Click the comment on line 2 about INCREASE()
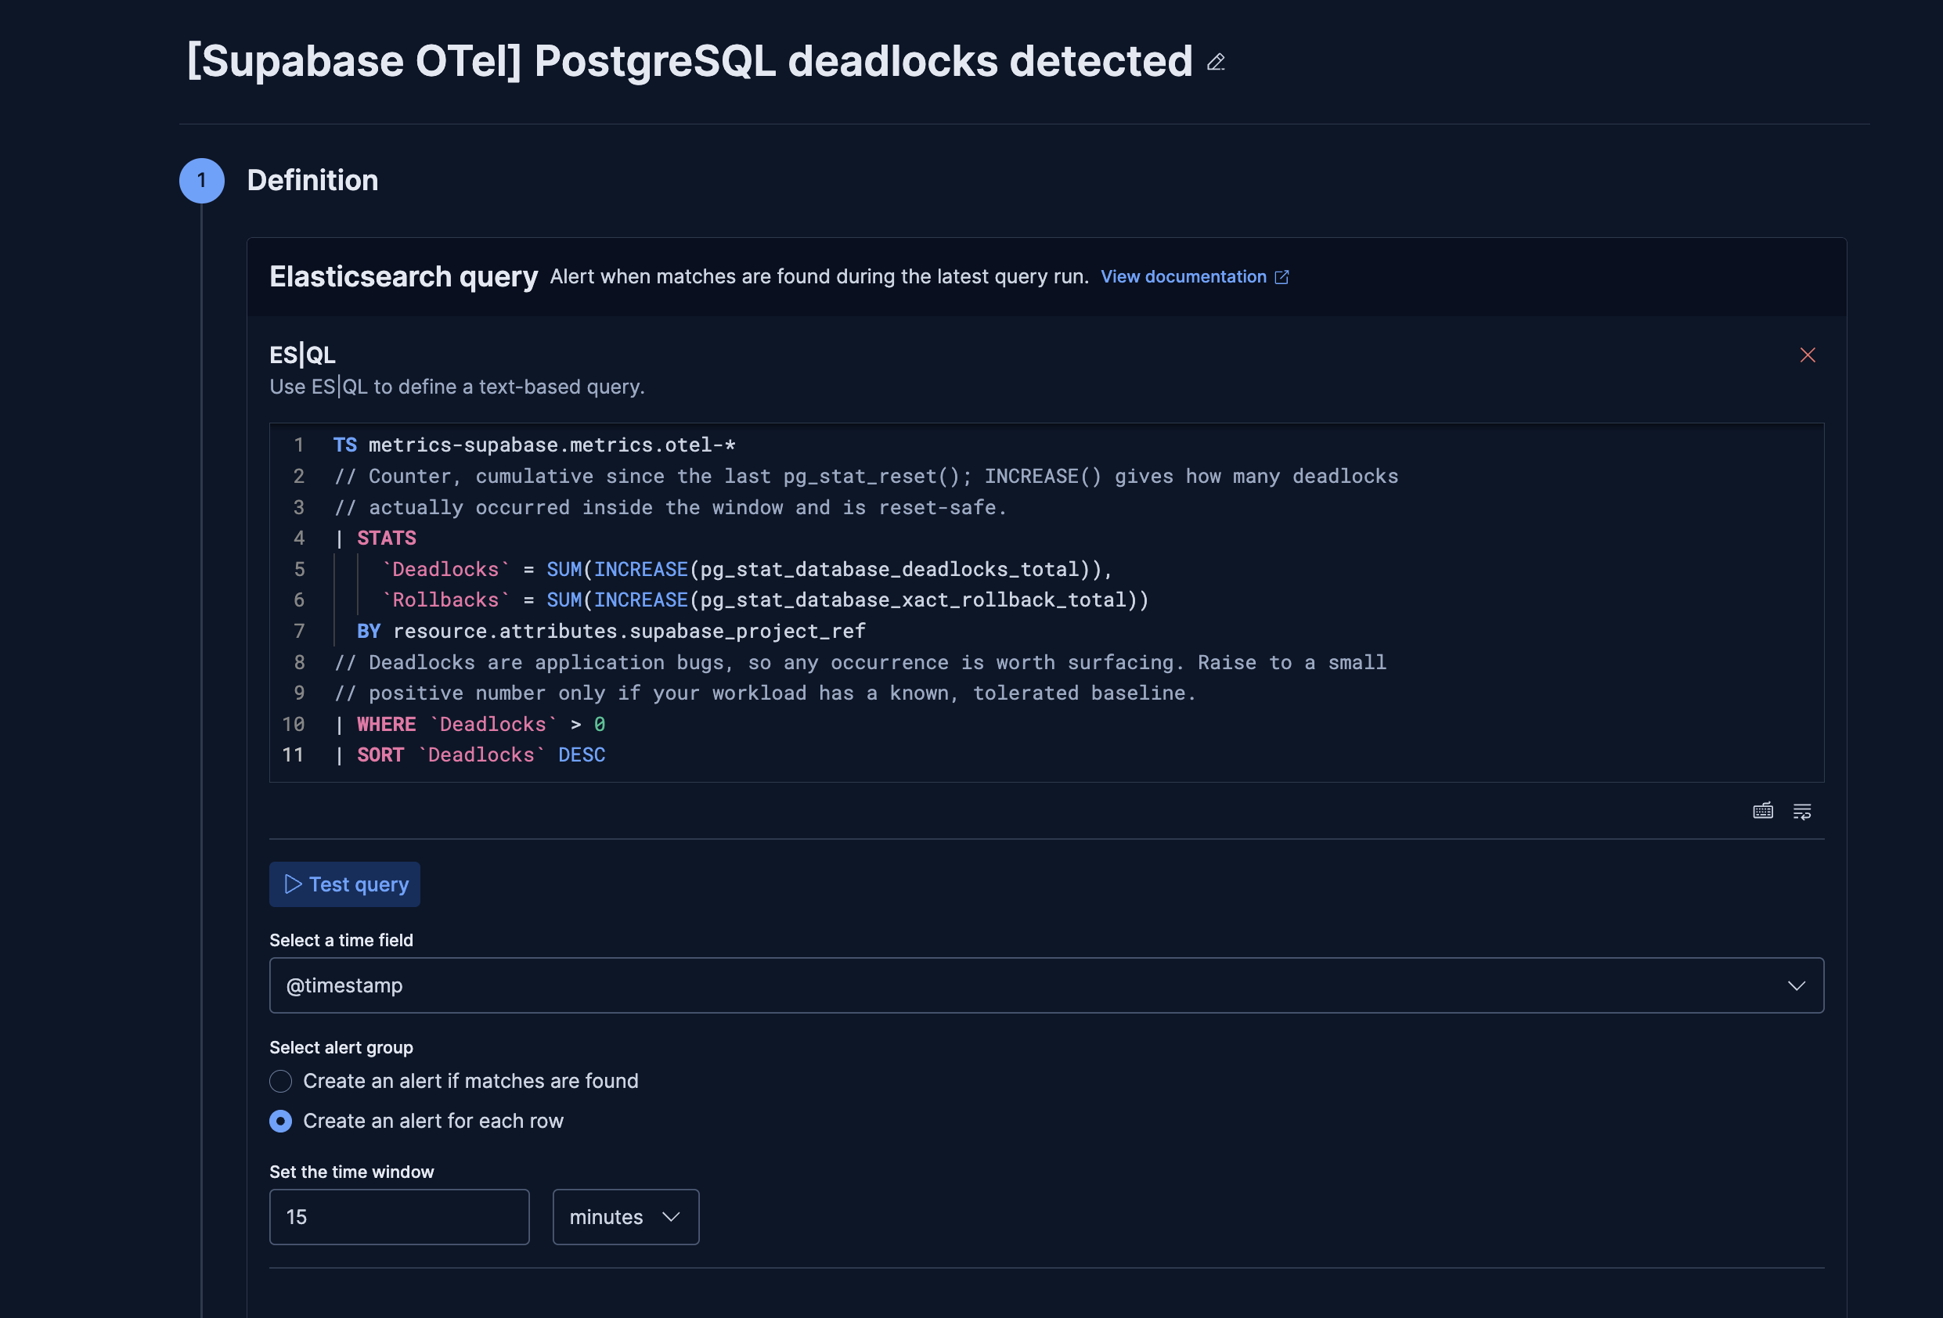 [865, 477]
